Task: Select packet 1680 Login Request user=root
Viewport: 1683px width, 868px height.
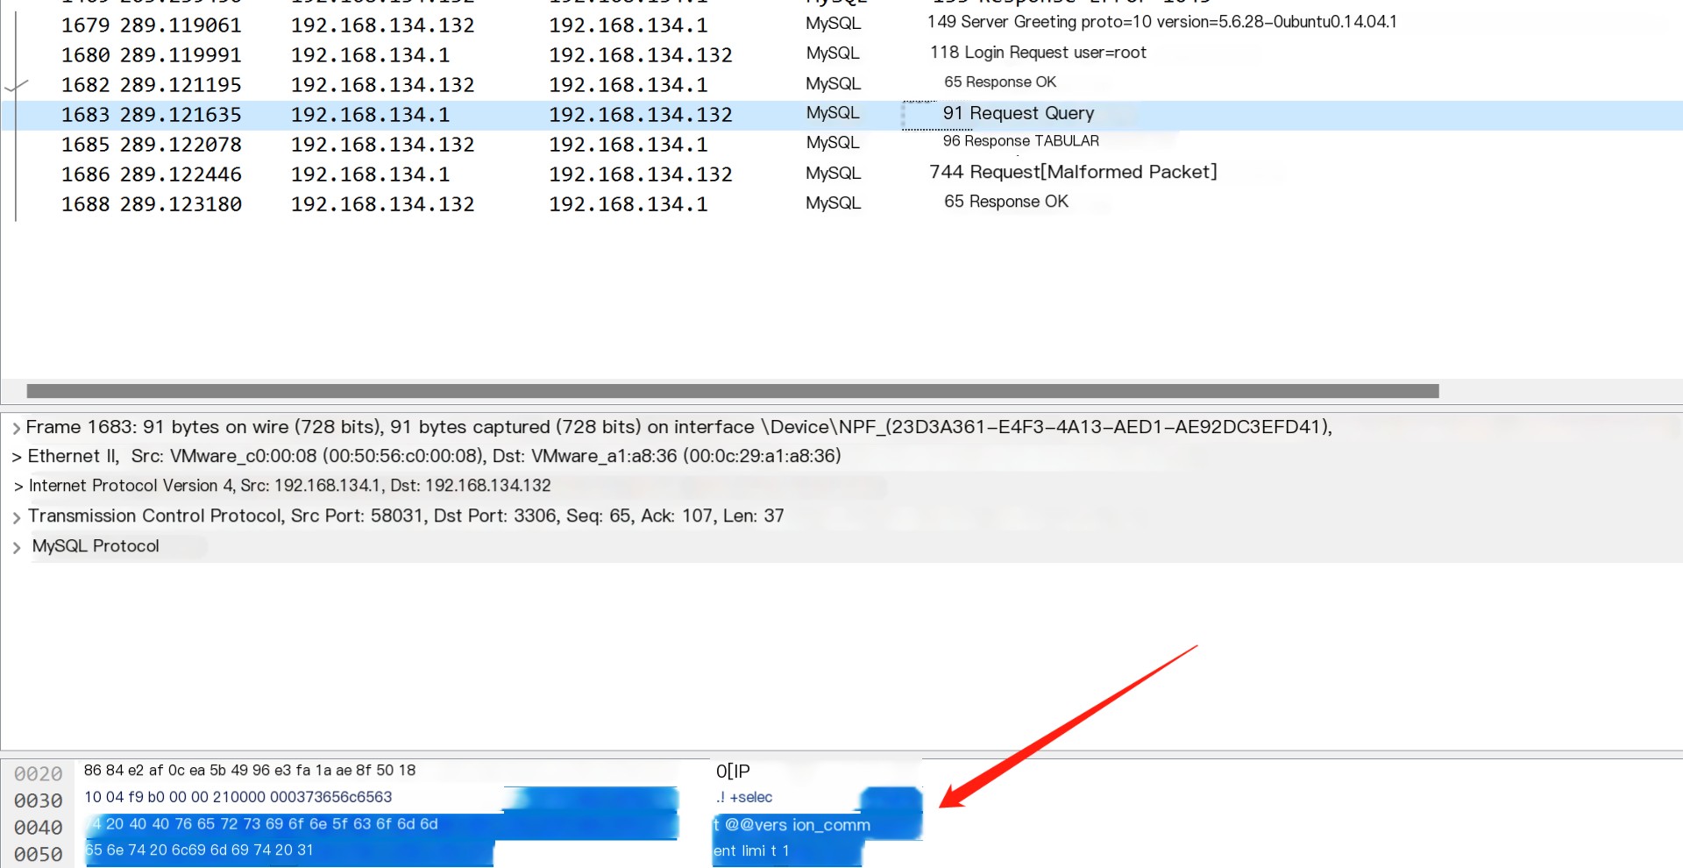Action: tap(841, 54)
